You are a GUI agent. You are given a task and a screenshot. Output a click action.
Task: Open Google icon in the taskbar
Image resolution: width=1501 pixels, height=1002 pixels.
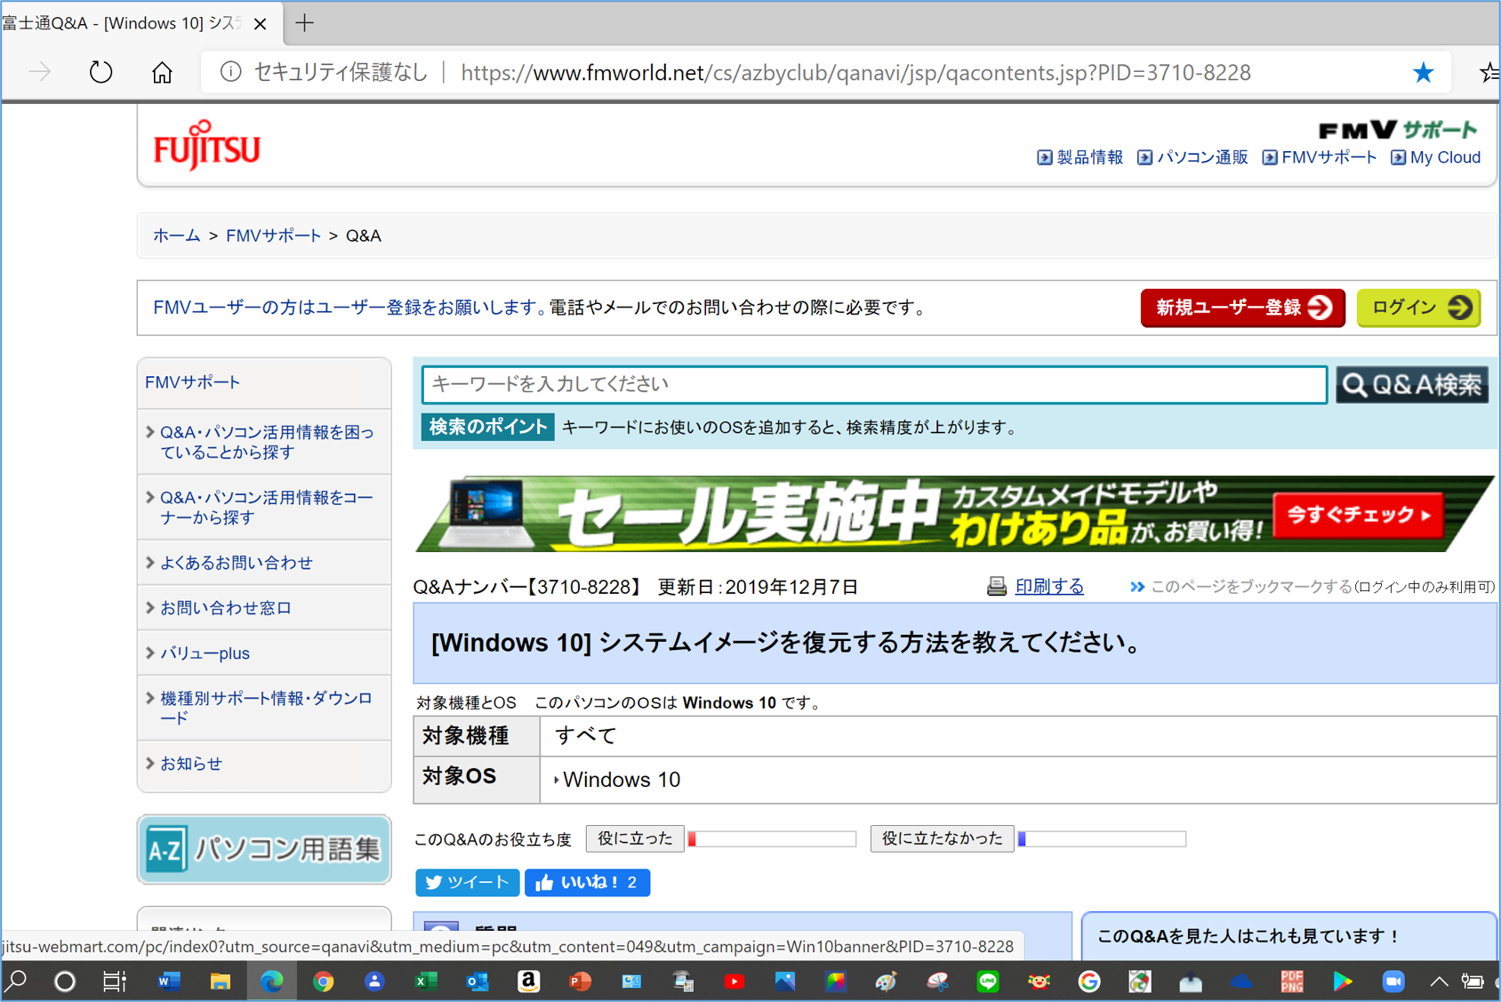click(x=1089, y=982)
